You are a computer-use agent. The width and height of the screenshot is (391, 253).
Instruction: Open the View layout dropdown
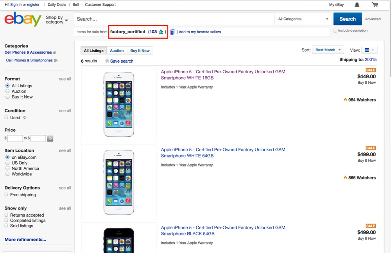[369, 50]
